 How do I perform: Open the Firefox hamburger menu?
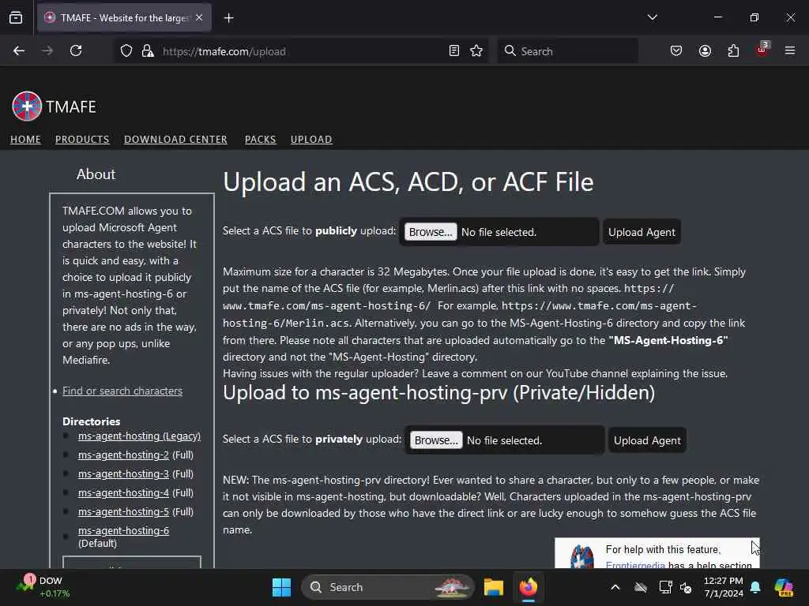pos(790,51)
